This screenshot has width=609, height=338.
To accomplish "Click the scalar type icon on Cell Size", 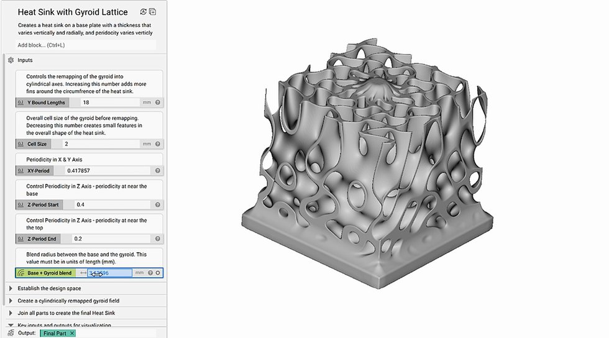I will click(21, 144).
